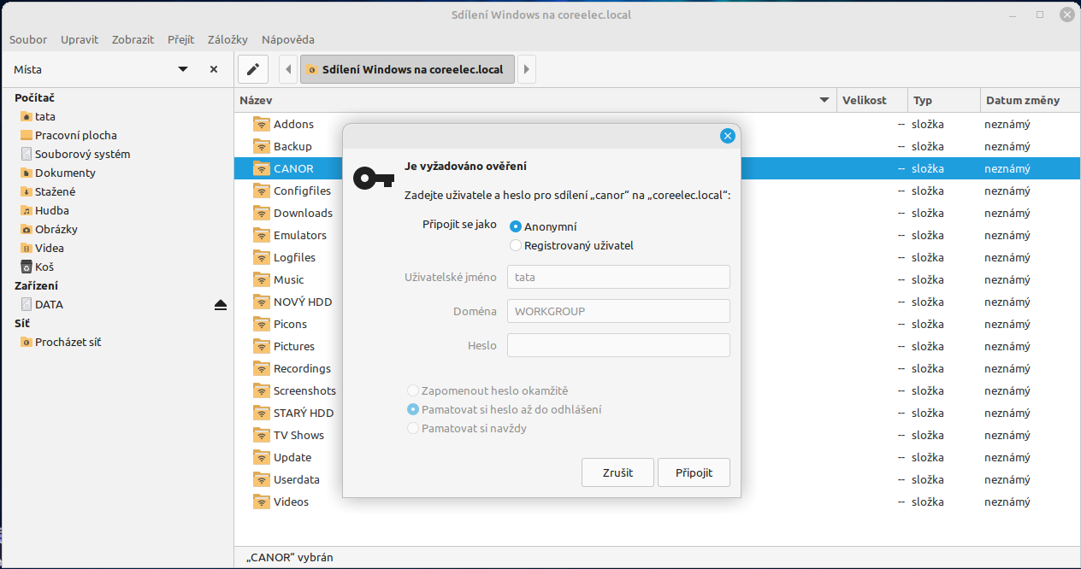The image size is (1081, 569).
Task: Click the back arrow in path bar
Action: click(289, 69)
